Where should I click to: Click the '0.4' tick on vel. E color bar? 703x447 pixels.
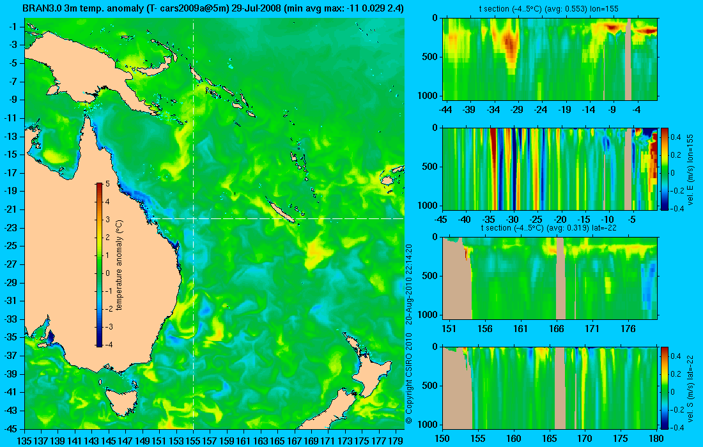coord(676,137)
